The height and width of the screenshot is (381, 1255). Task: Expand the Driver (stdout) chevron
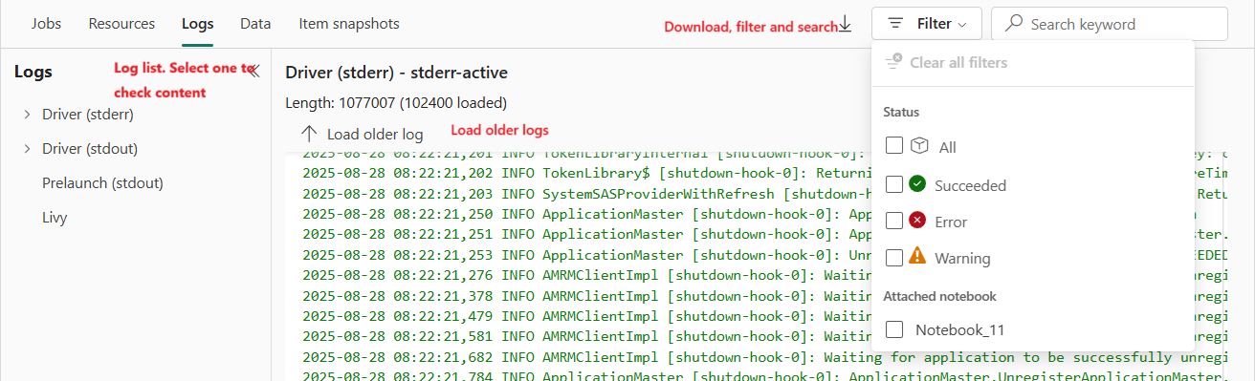pos(27,149)
